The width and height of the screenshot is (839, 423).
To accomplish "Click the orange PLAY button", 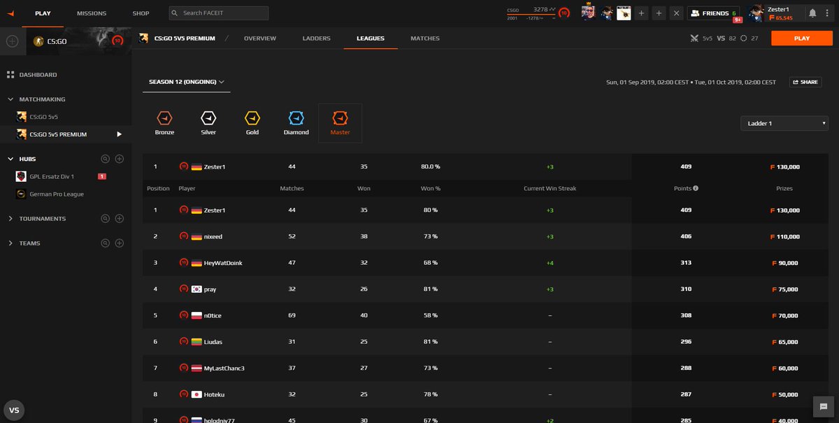I will 801,38.
